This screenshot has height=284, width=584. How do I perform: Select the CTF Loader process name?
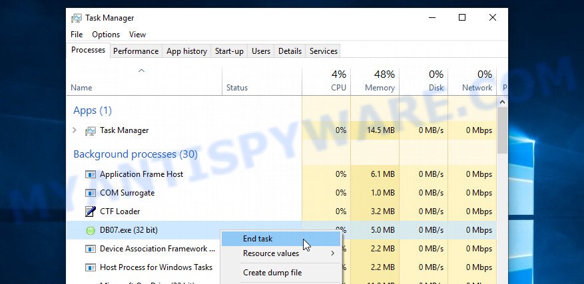120,212
